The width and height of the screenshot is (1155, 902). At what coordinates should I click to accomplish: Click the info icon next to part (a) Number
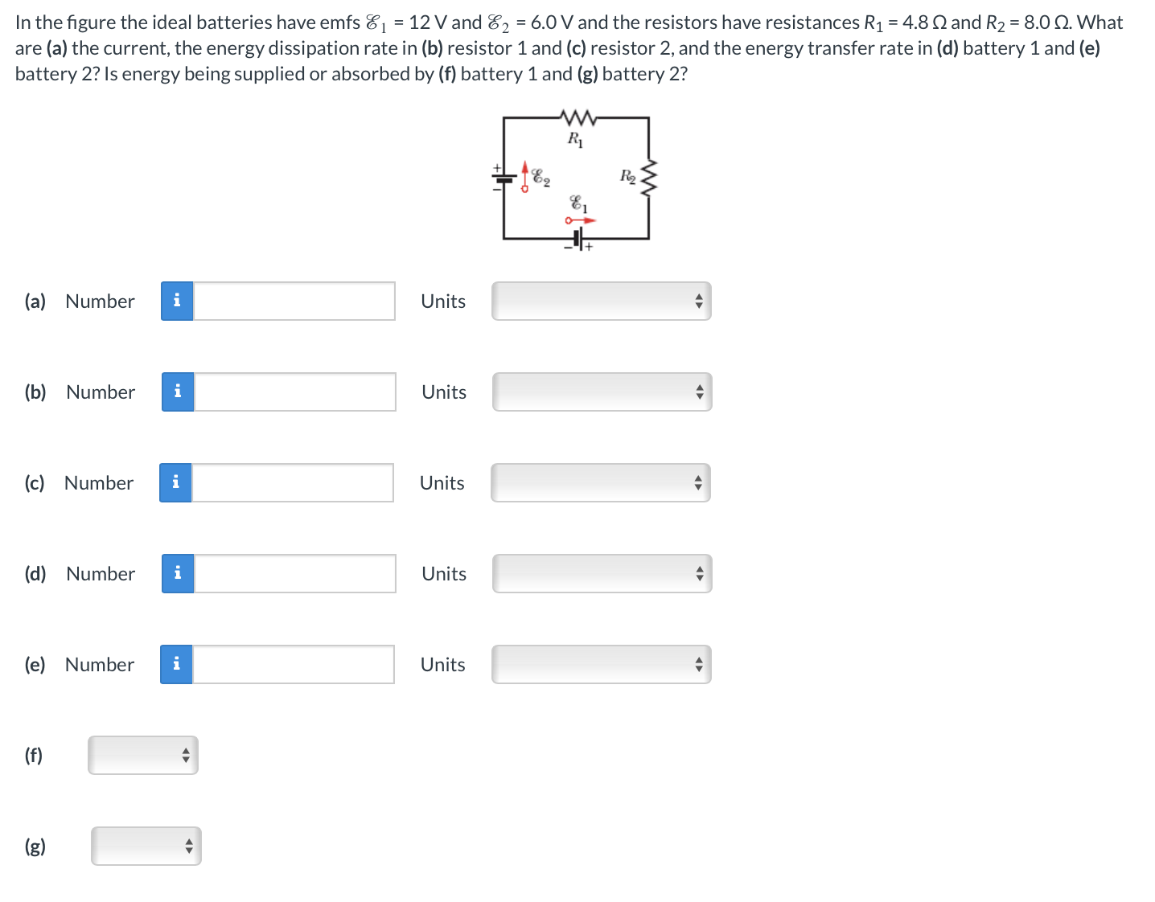pos(177,301)
